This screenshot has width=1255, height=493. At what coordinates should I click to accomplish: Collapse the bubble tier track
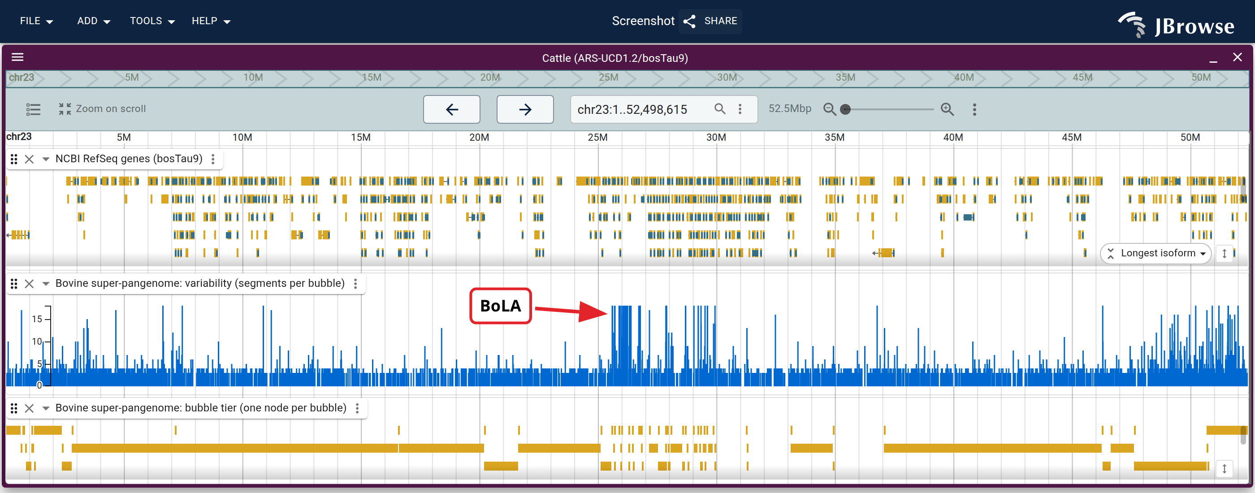pyautogui.click(x=46, y=408)
